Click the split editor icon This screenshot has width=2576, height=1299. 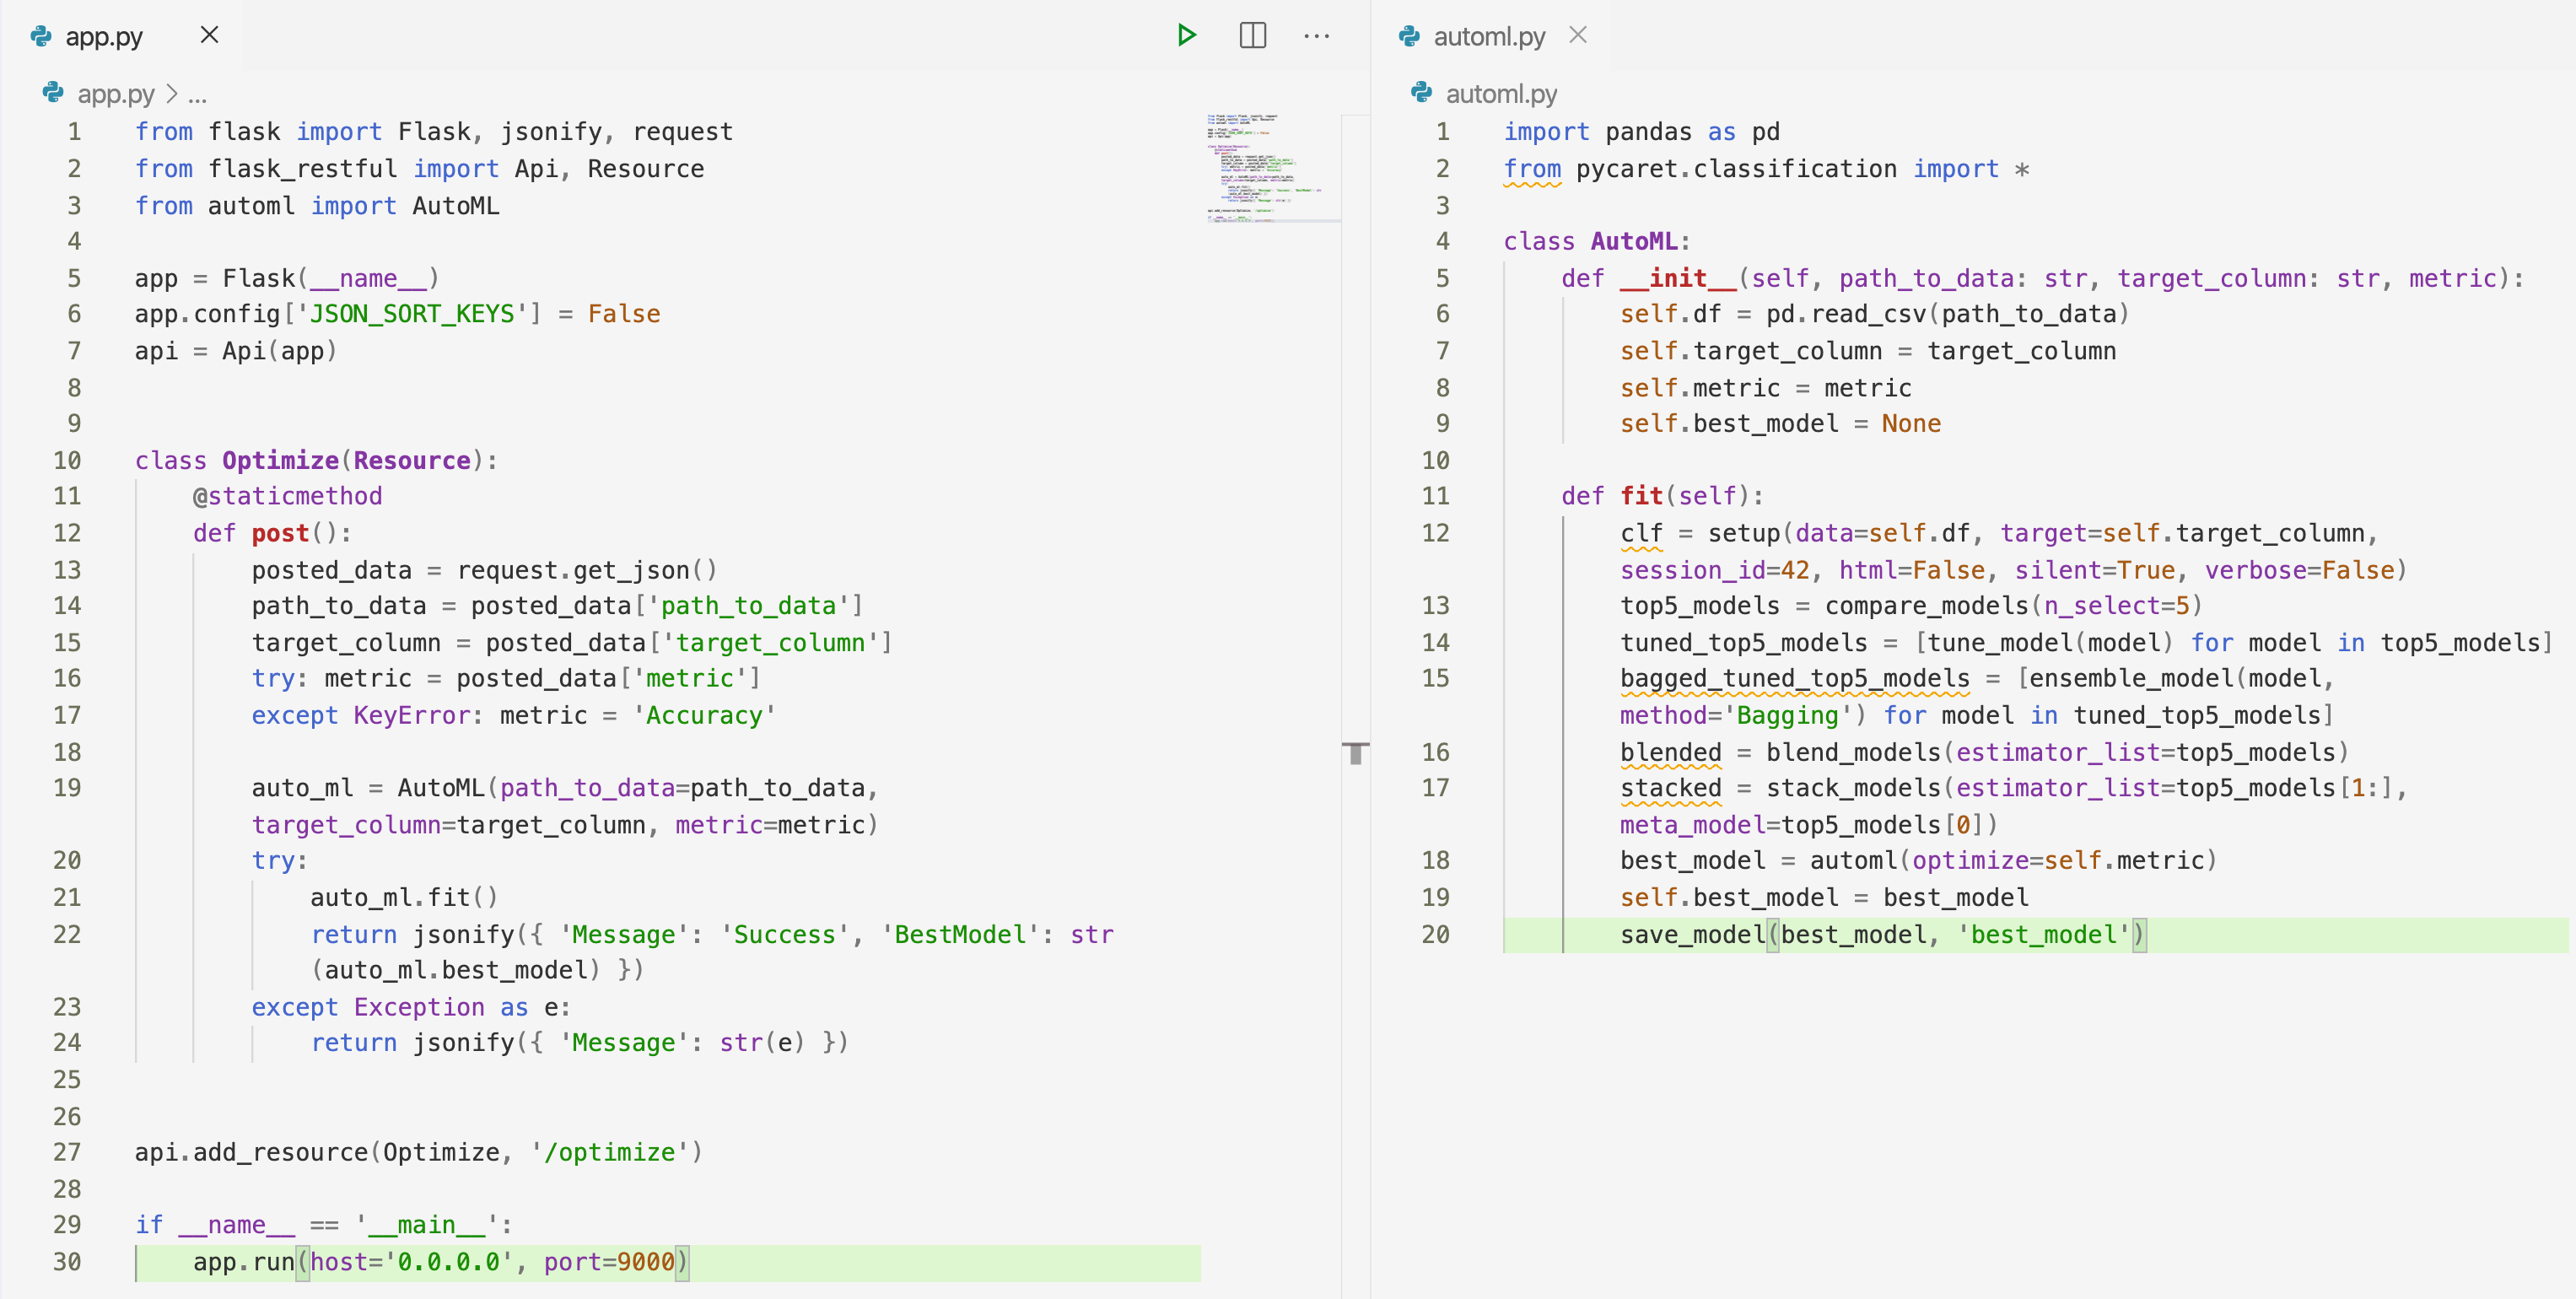[x=1252, y=36]
